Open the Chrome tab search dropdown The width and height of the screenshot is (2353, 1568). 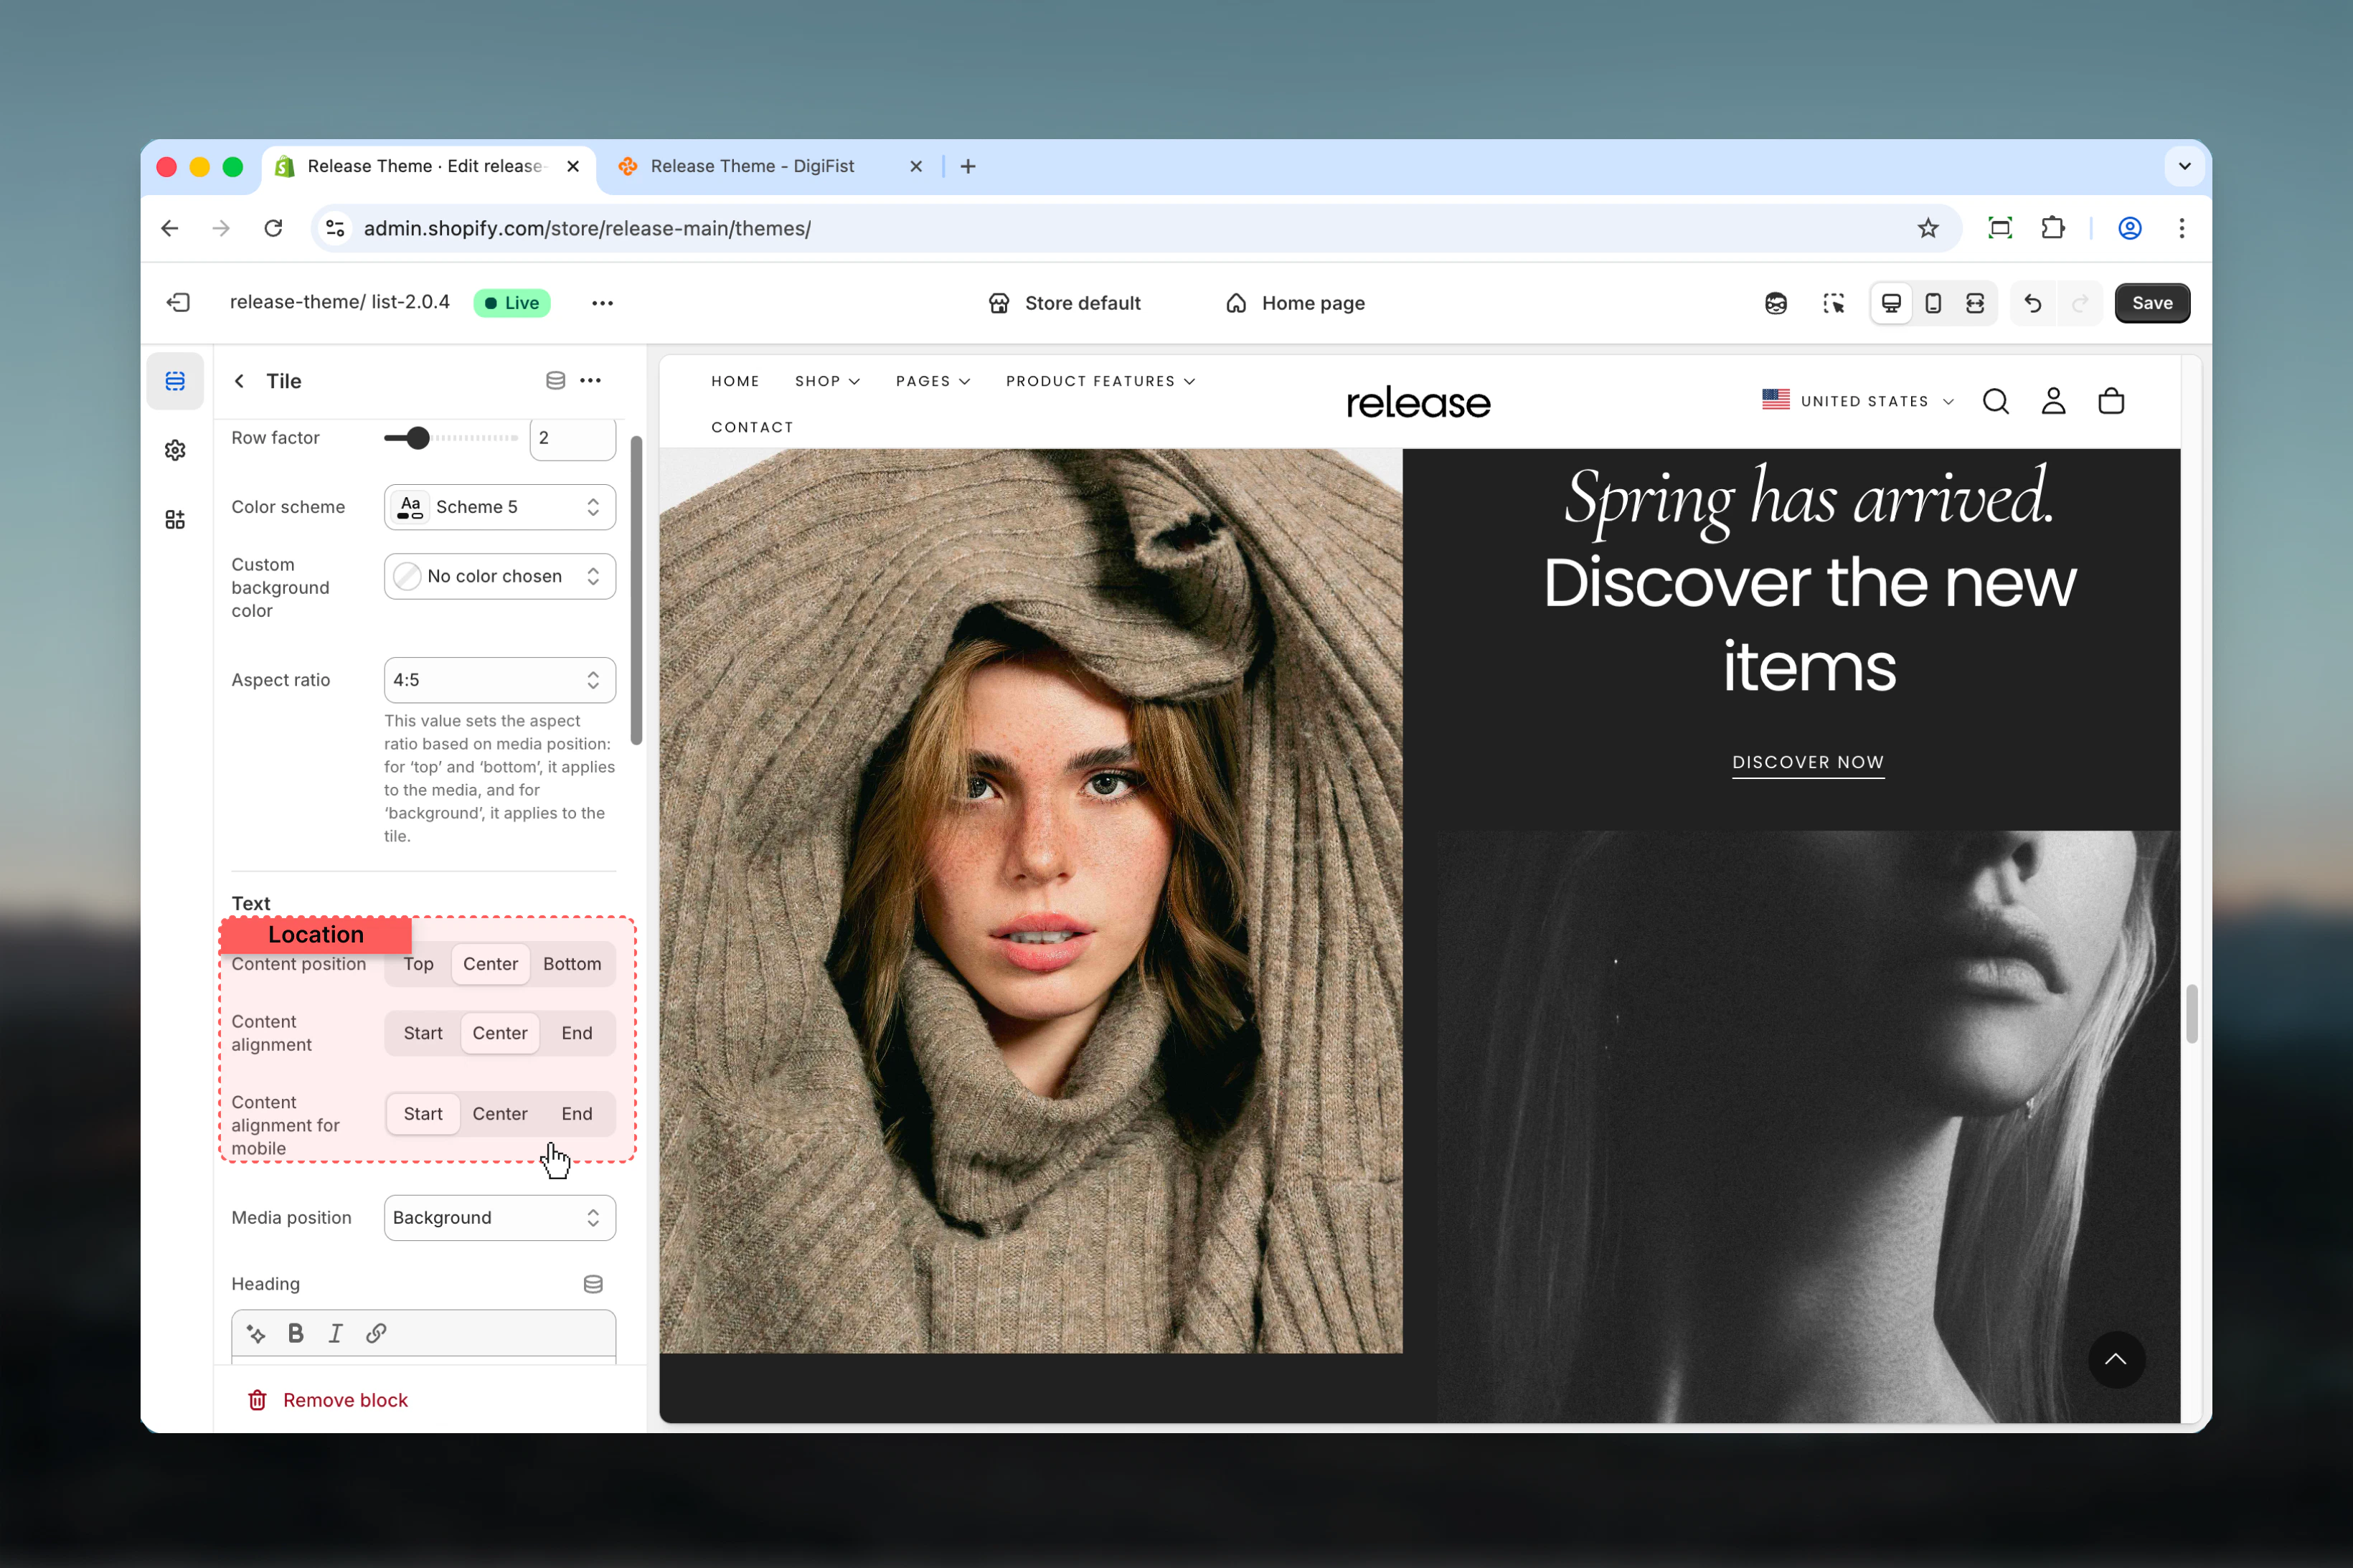2184,166
